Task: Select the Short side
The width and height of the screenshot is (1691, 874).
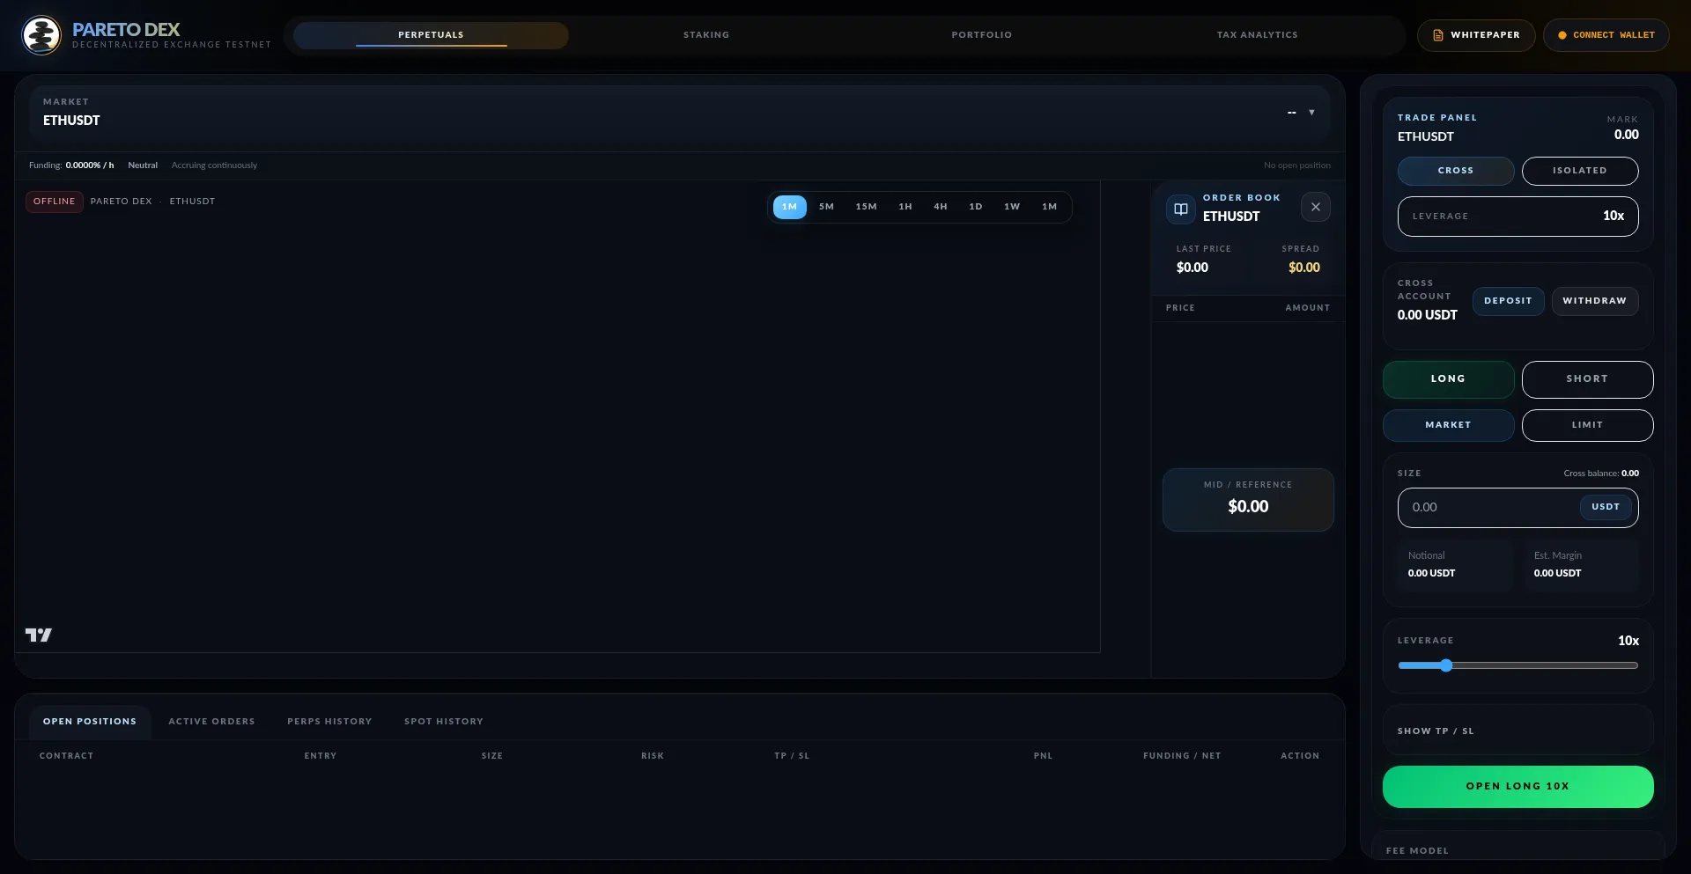Action: coord(1587,379)
